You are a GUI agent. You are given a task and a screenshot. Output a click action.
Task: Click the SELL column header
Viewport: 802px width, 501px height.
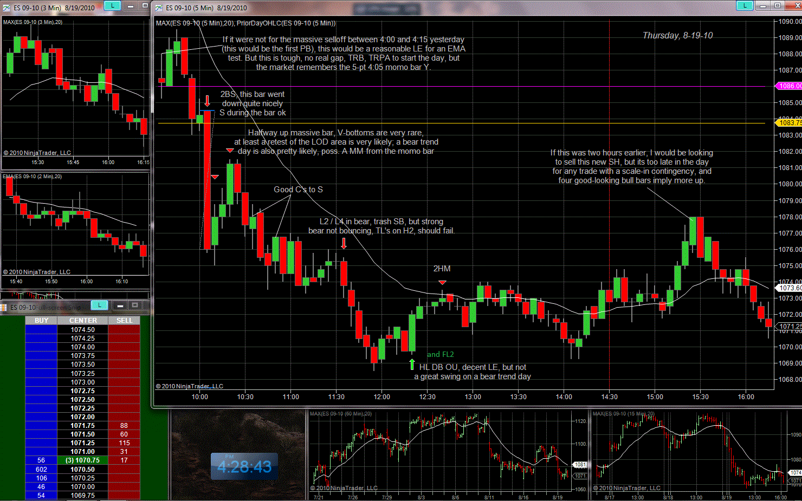pos(124,321)
